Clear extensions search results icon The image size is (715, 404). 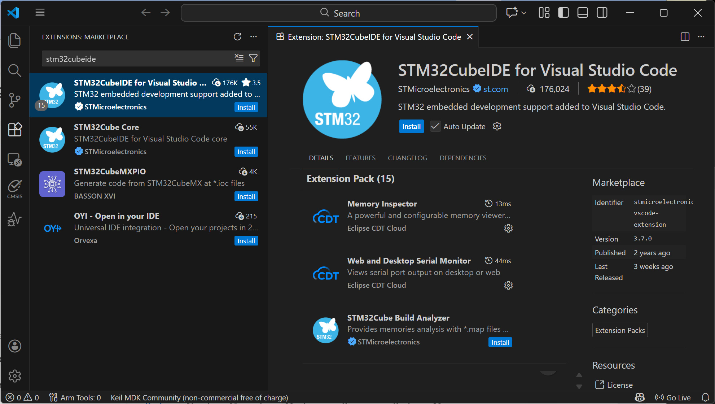coord(239,58)
